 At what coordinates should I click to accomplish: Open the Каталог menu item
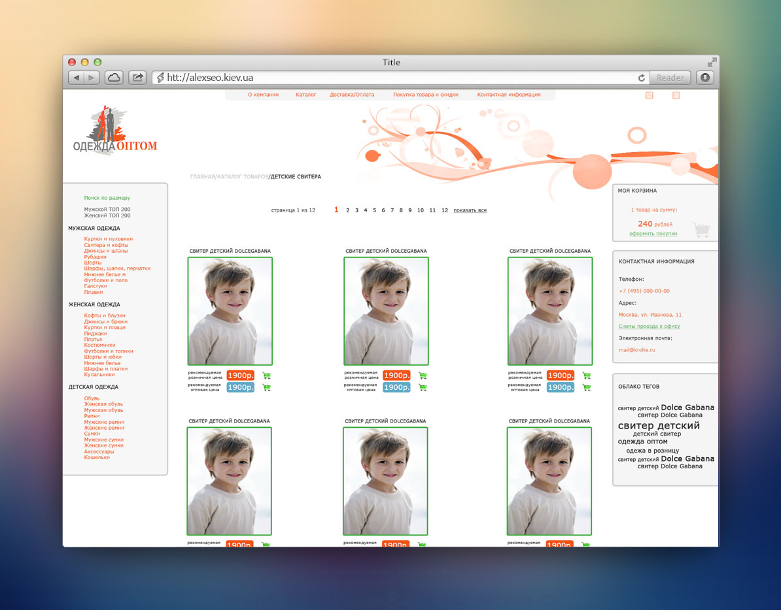(306, 95)
